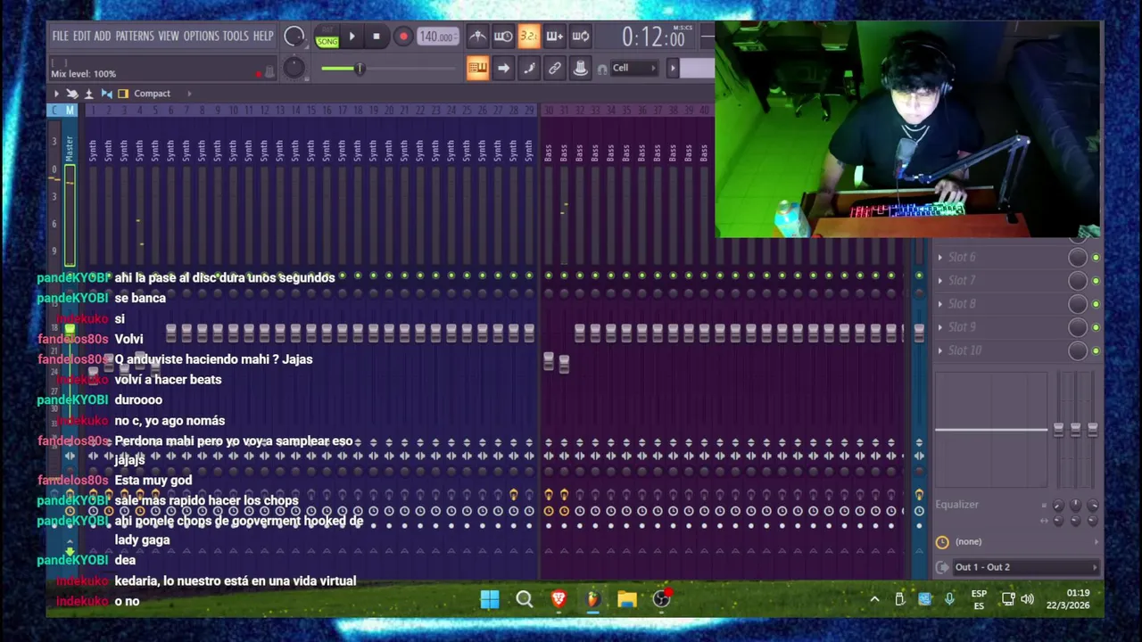Toggle overdub blend recording icon
This screenshot has width=1142, height=642.
click(555, 37)
